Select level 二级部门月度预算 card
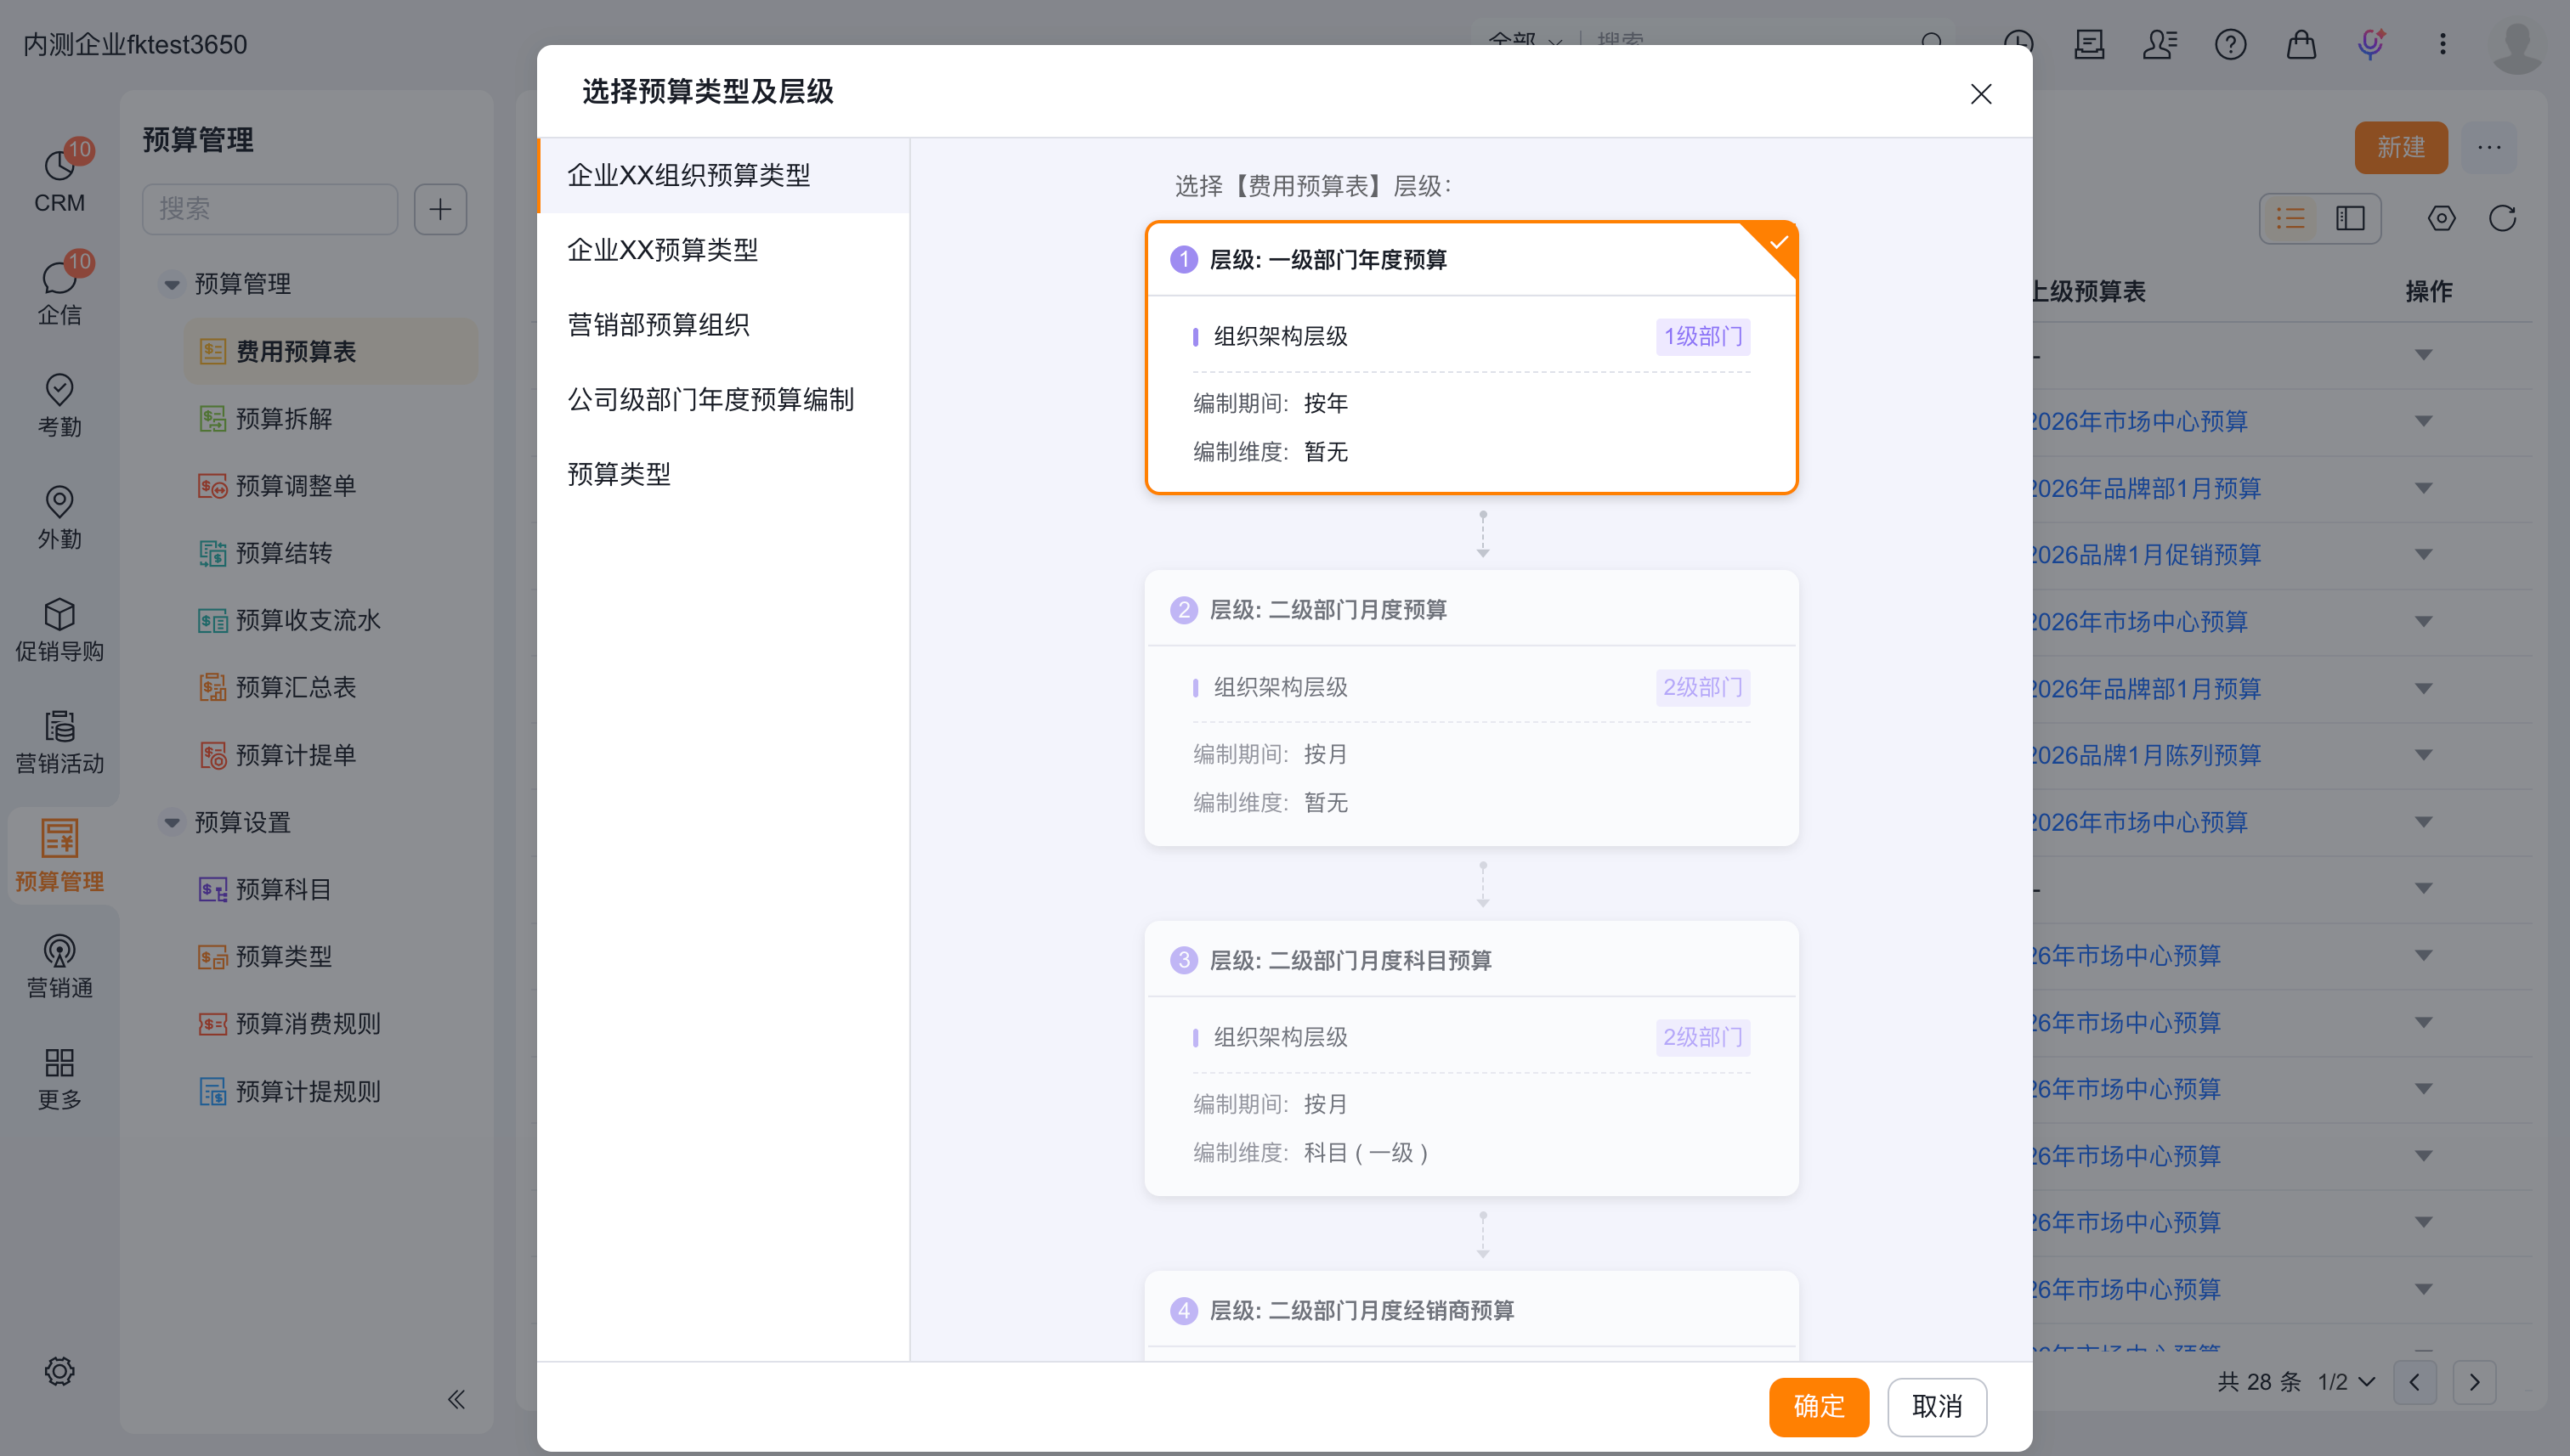The height and width of the screenshot is (1456, 2570). pos(1470,708)
